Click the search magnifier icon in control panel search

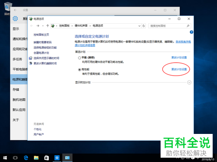188,26
